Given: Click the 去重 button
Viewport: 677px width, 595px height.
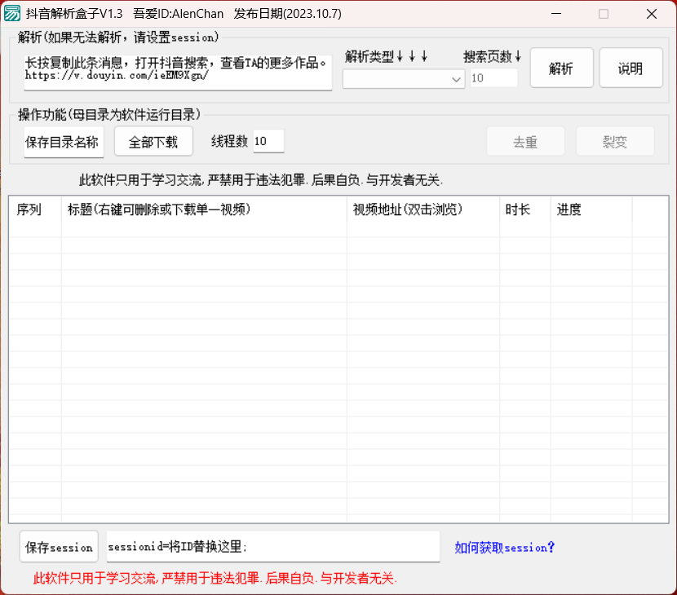Looking at the screenshot, I should [525, 142].
